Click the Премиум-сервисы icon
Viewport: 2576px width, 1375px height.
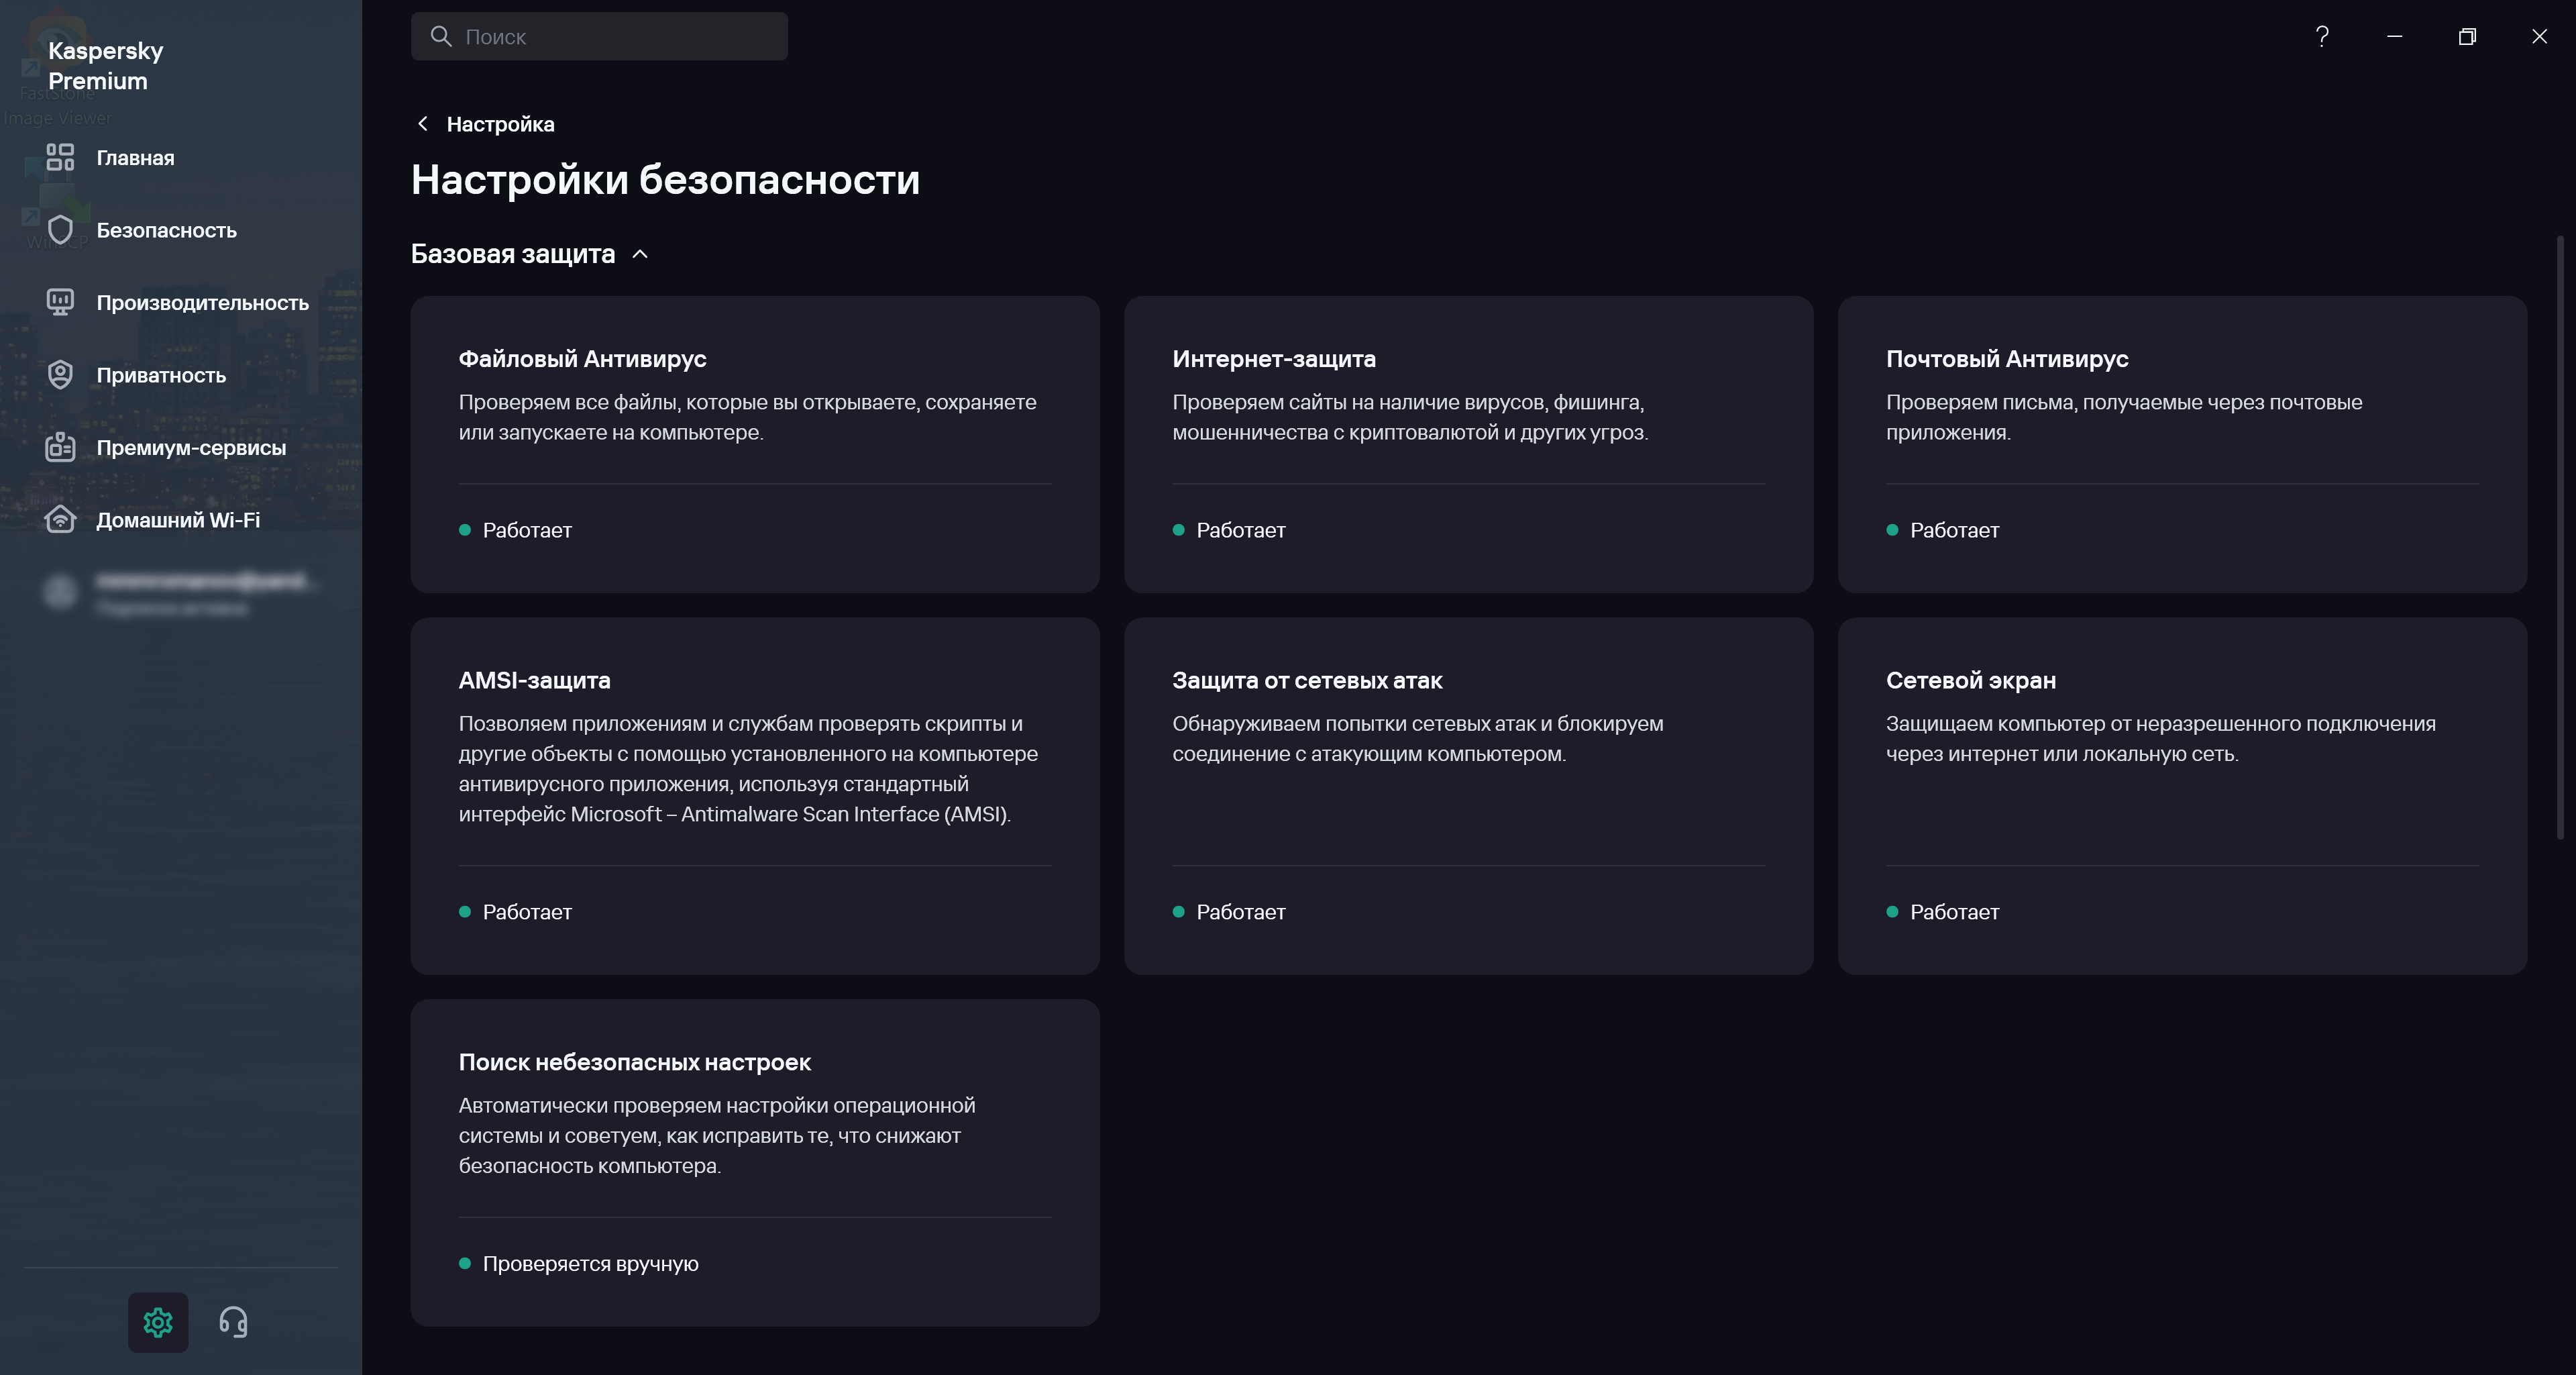tap(60, 447)
